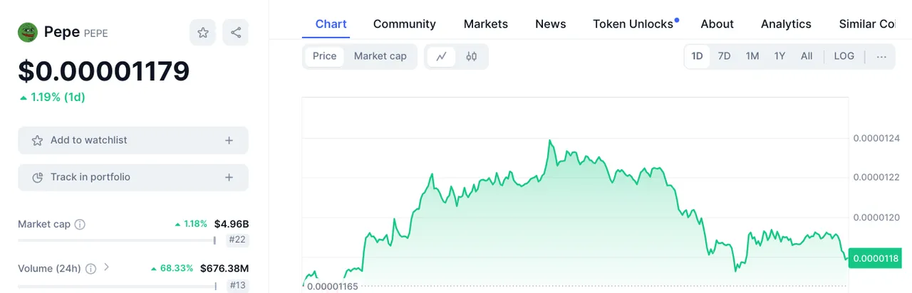Click the Volume (24h) info icon
This screenshot has height=293, width=912.
click(90, 269)
